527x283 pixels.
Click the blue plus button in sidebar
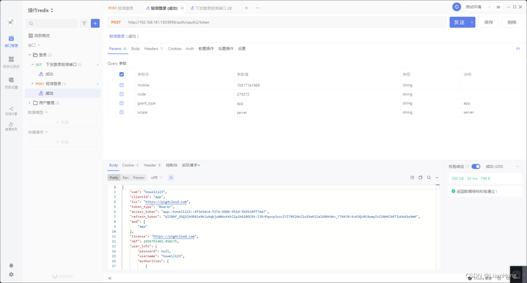pos(95,23)
